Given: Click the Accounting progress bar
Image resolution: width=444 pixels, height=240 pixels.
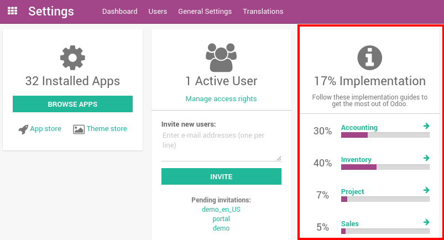Looking at the screenshot, I should (x=385, y=135).
